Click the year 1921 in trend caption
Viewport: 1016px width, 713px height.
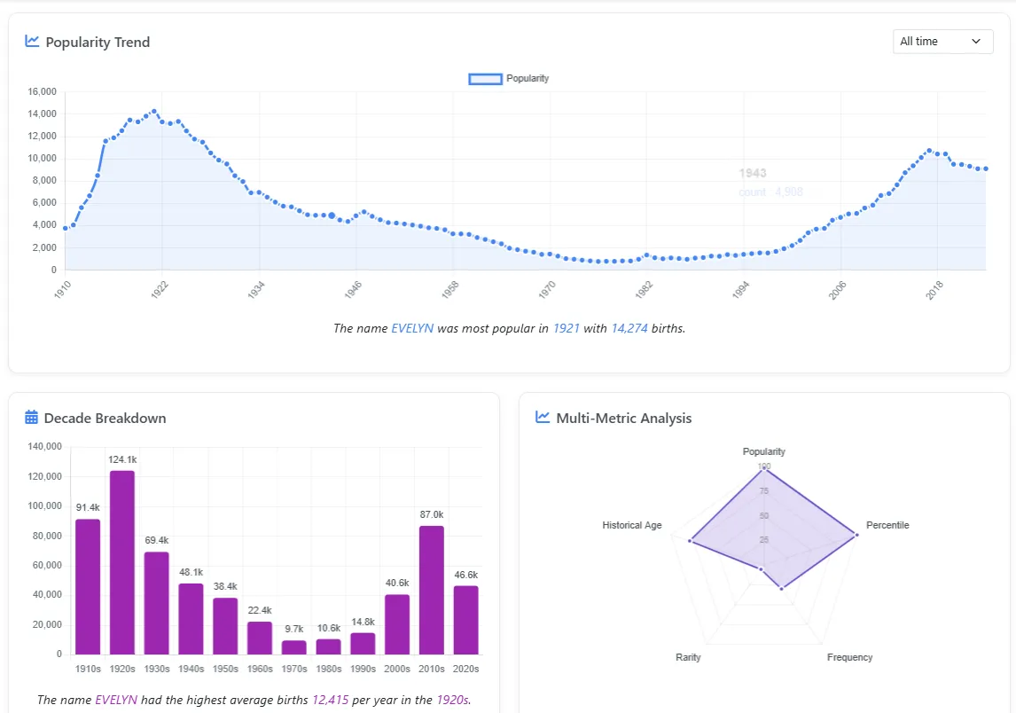[x=566, y=328]
